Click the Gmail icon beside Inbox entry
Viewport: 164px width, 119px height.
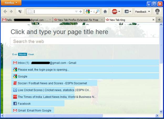click(15, 63)
